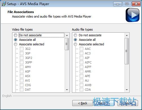Image resolution: width=142 pixels, height=110 pixels.
Task: Tick the 3GP2 video checkbox
Action: (21, 58)
